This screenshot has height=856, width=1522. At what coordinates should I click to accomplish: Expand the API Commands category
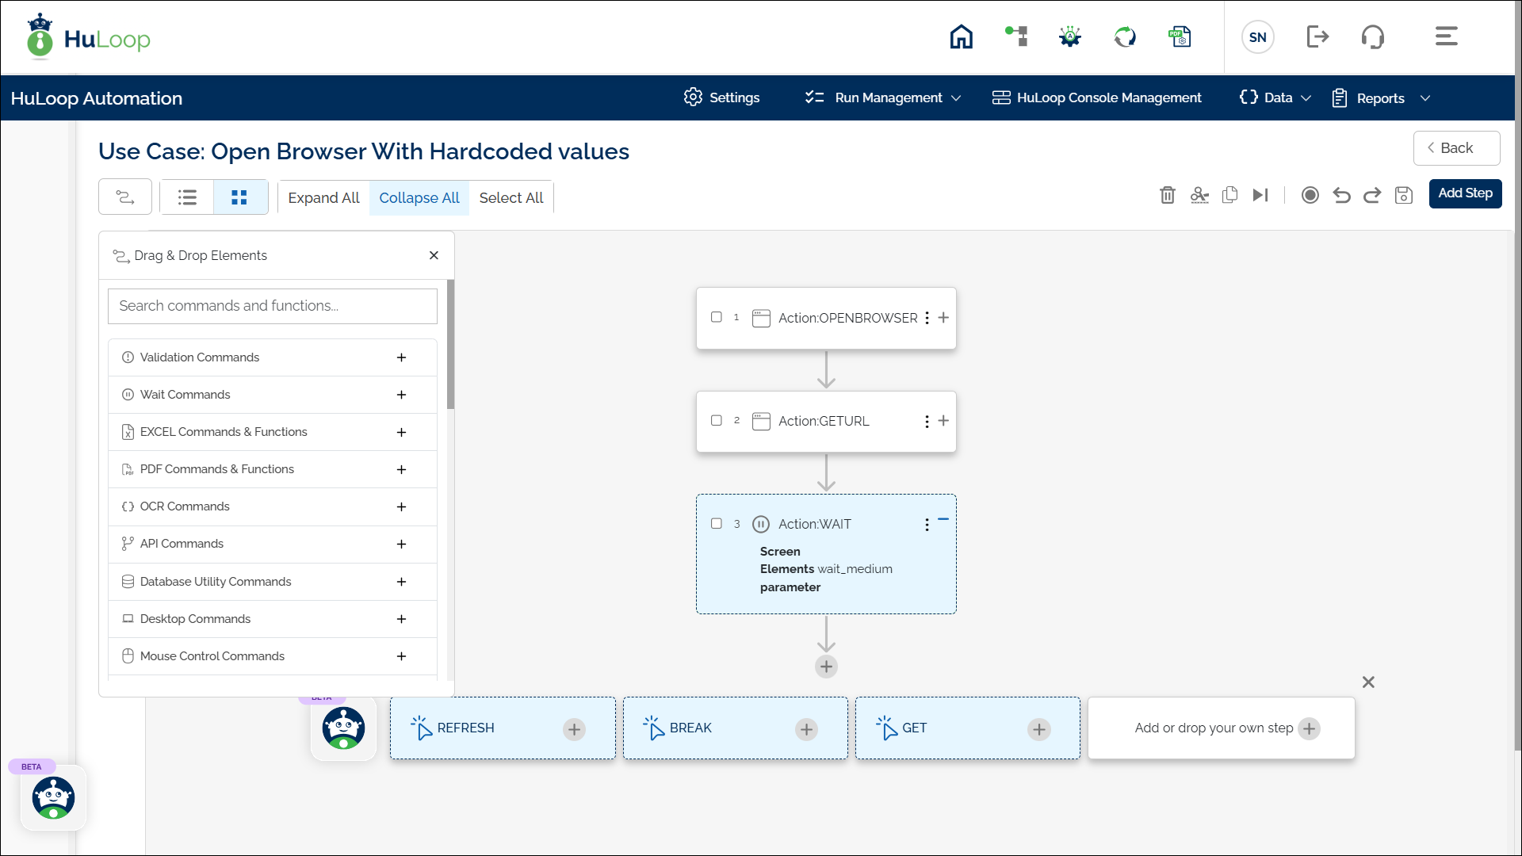(x=401, y=544)
